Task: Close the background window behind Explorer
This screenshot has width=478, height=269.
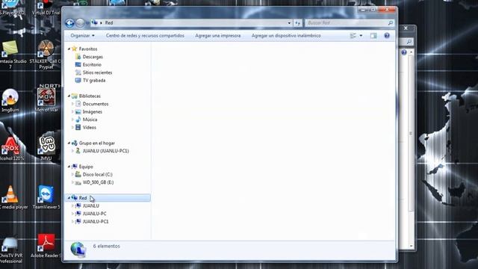Action: click(x=406, y=28)
